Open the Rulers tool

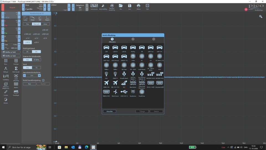click(6, 93)
